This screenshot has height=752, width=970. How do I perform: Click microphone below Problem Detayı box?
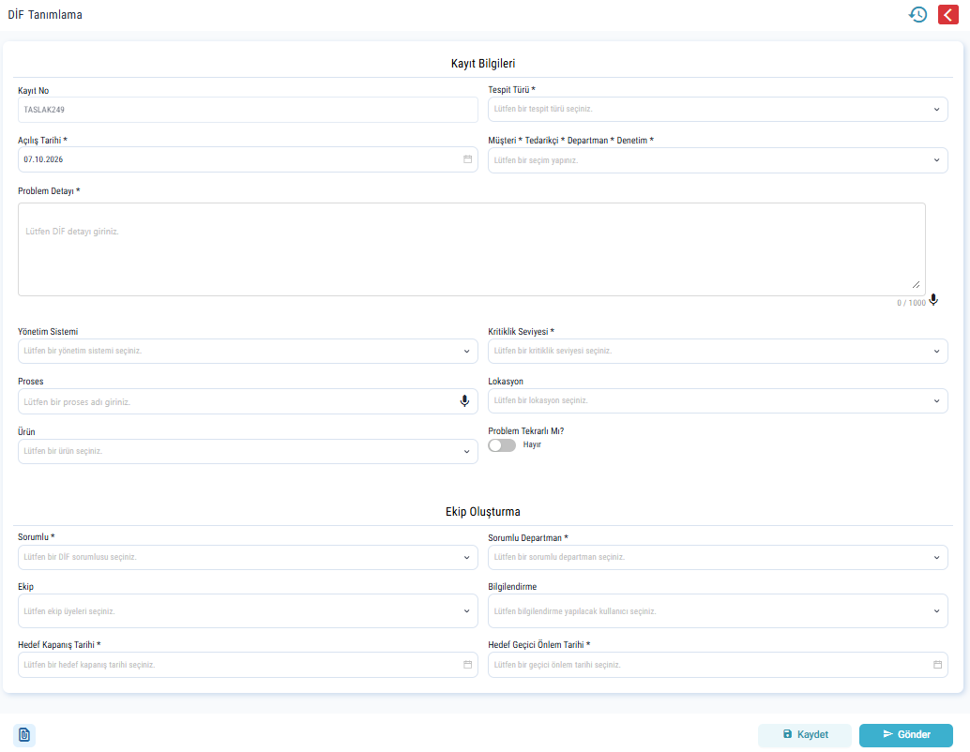(933, 300)
